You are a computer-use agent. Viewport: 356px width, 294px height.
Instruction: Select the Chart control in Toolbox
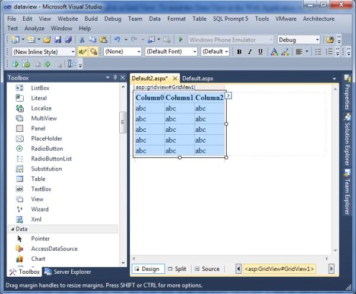[38, 258]
